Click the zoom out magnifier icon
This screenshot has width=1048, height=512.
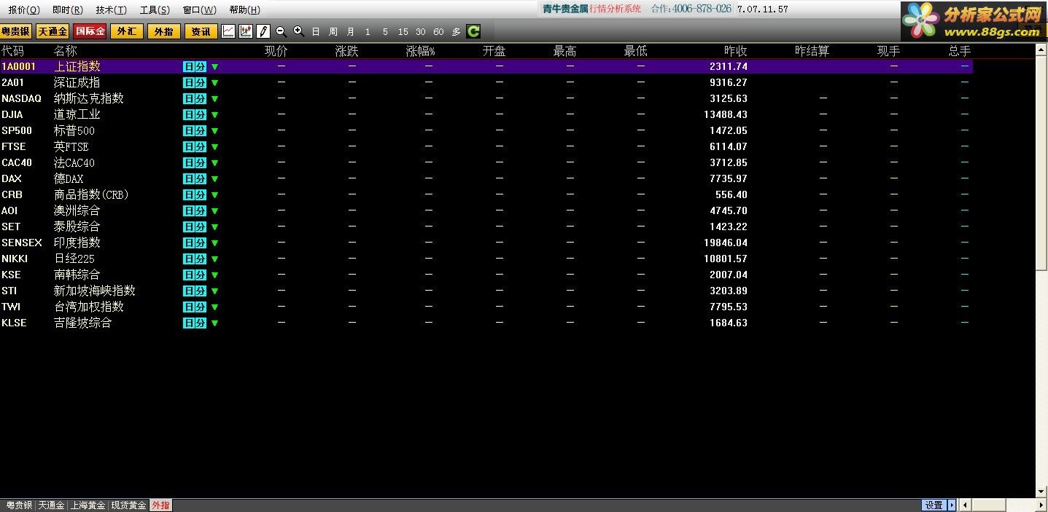281,31
